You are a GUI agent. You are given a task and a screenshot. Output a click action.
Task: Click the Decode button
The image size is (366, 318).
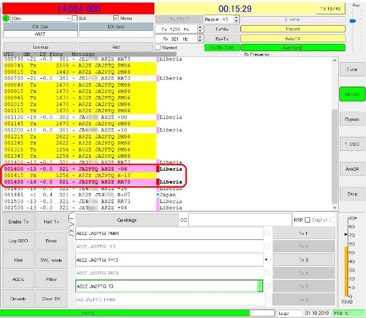pyautogui.click(x=19, y=299)
